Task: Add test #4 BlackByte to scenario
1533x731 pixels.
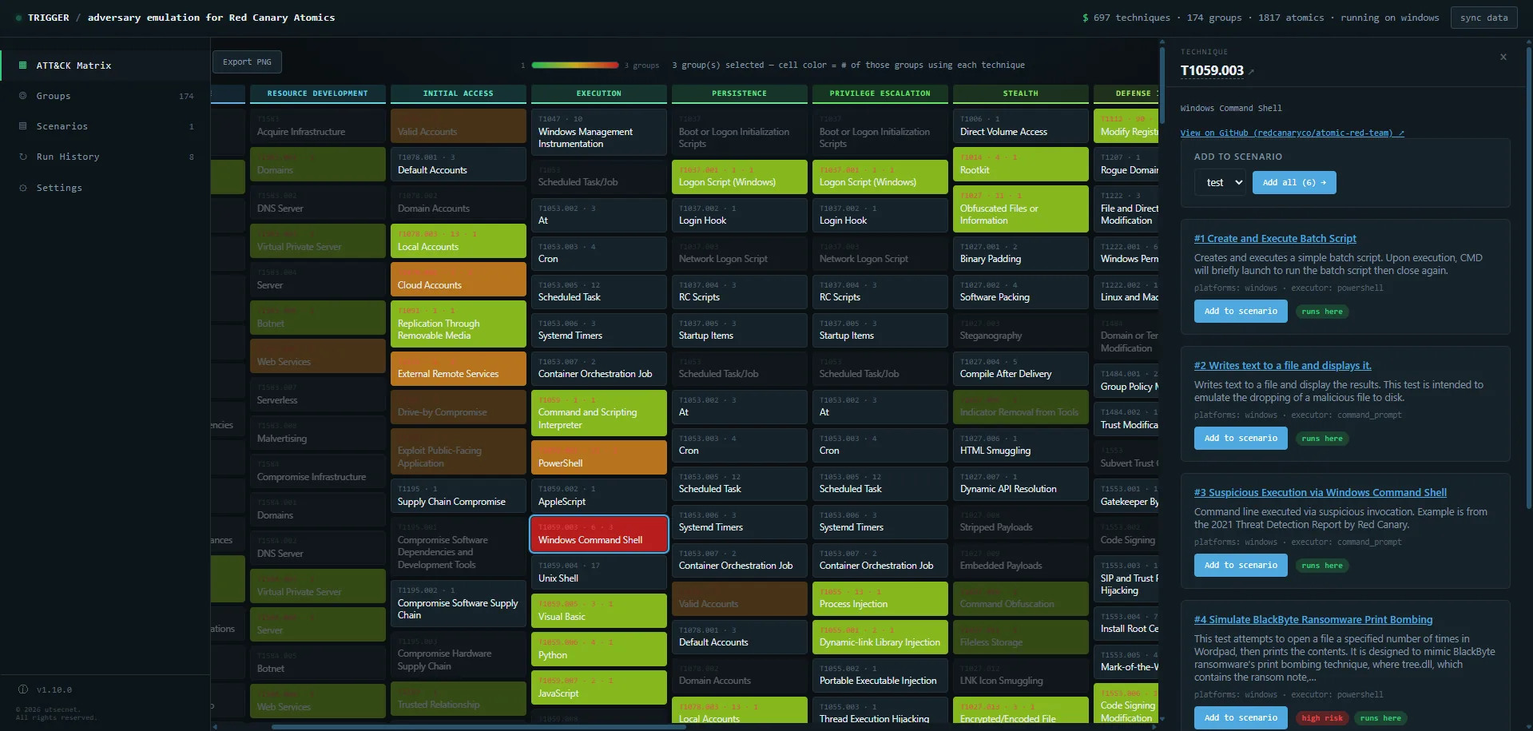Action: (x=1241, y=717)
